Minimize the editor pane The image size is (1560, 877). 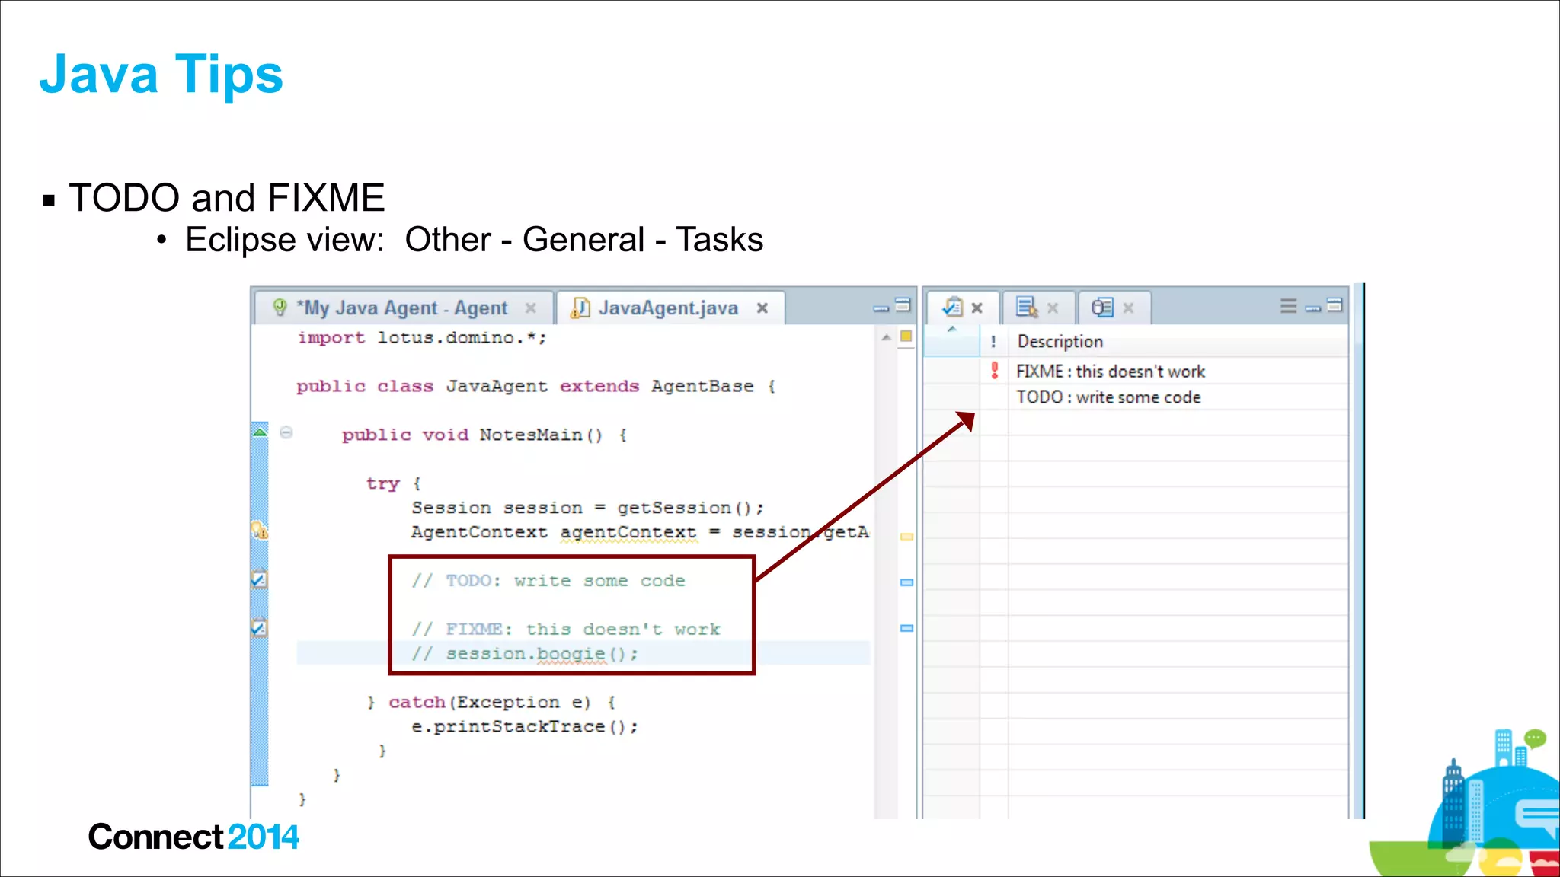[881, 308]
